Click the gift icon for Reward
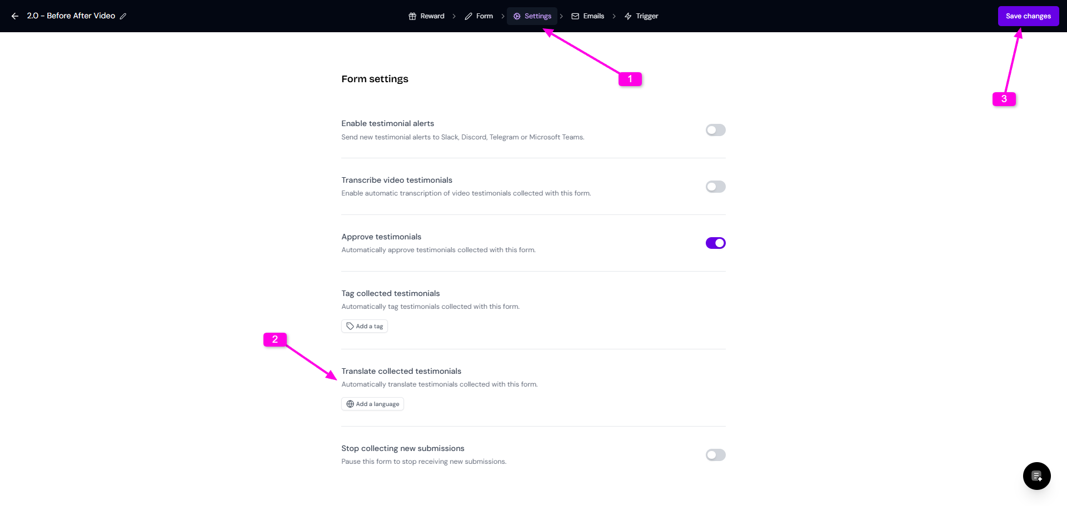The height and width of the screenshot is (506, 1067). coord(412,16)
